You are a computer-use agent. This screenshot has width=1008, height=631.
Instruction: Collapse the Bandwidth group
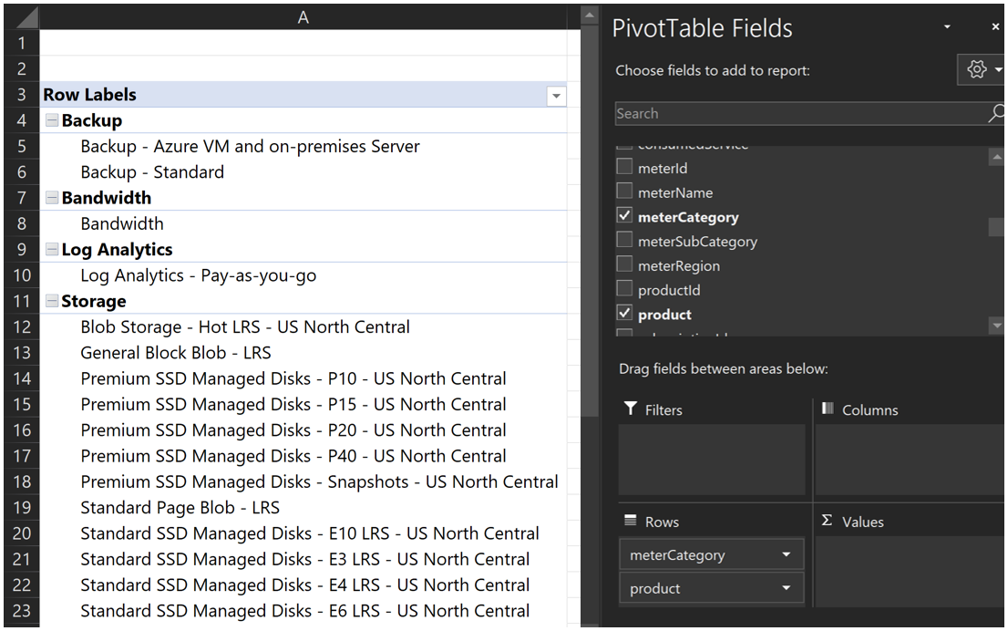52,198
